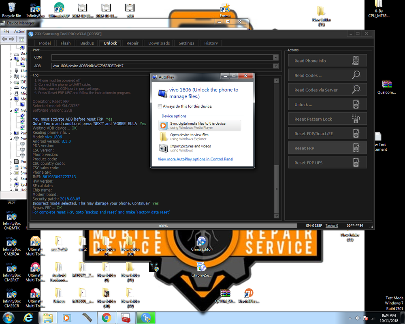Image resolution: width=405 pixels, height=324 pixels.
Task: Open InfinityBox CM2RKT shortcut
Action: pos(12,272)
